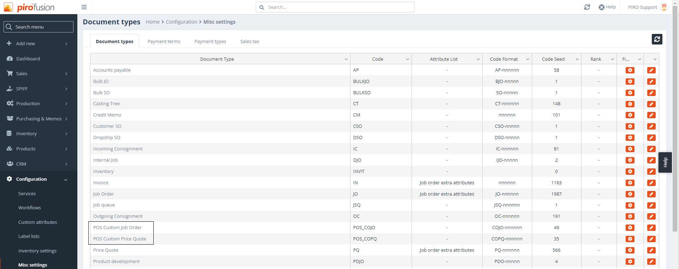The height and width of the screenshot is (269, 679).
Task: Switch to the Sales tax tab
Action: [x=249, y=41]
